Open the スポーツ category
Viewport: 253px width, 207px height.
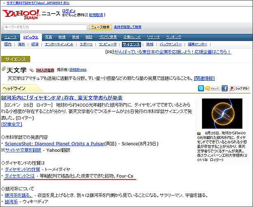pyautogui.click(x=86, y=44)
